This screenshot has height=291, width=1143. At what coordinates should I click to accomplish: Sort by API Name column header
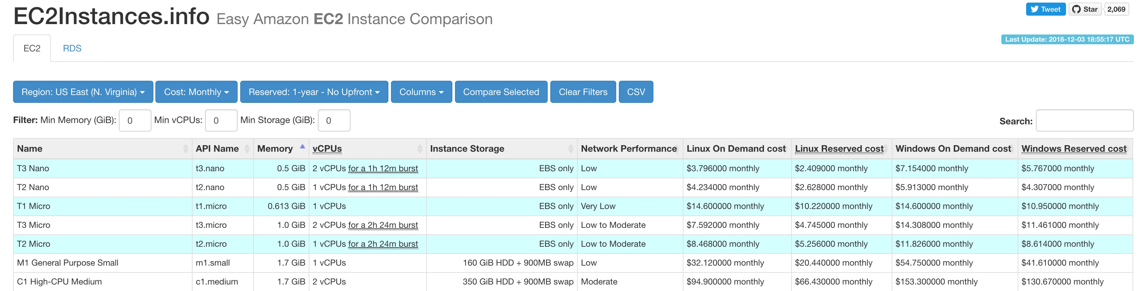coord(217,149)
